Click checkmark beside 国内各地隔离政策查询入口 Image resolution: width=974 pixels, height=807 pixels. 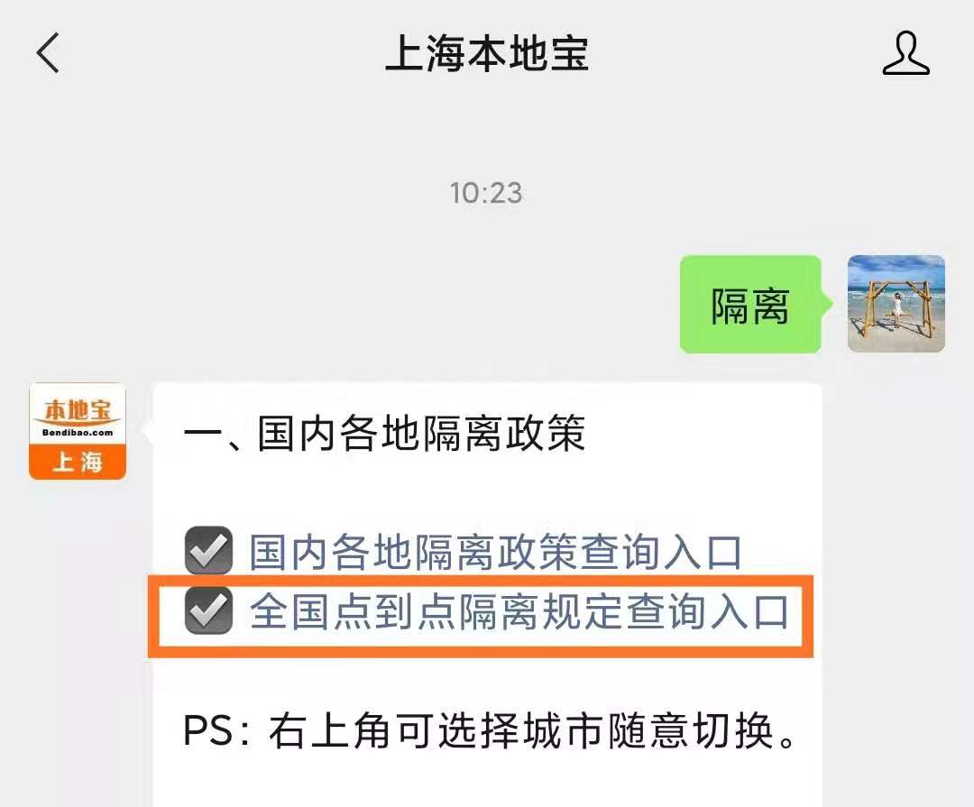(x=208, y=550)
